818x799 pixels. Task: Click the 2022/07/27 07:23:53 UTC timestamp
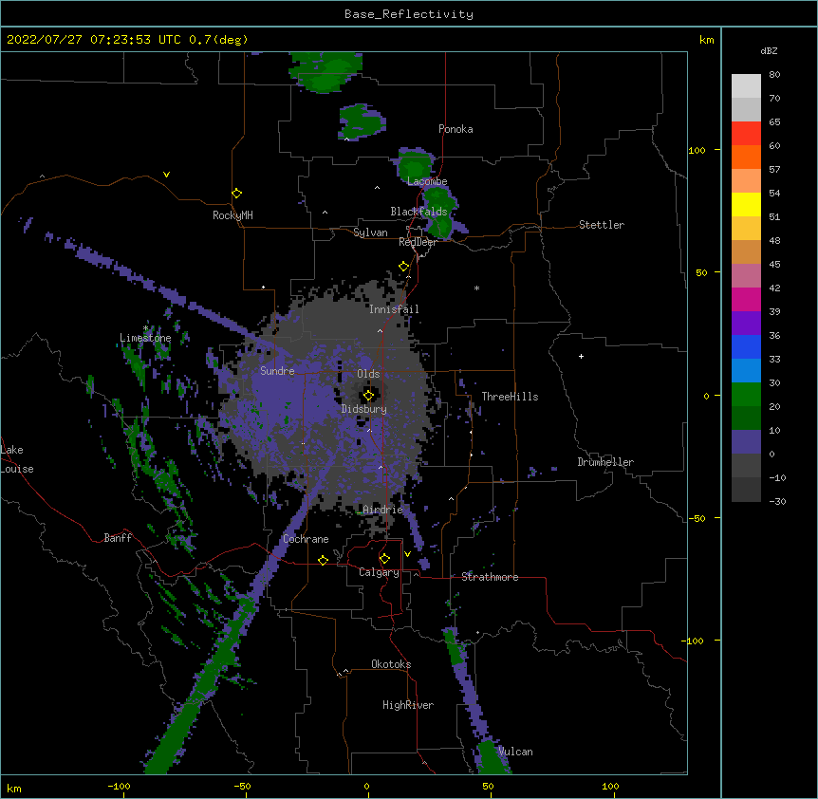(x=93, y=40)
